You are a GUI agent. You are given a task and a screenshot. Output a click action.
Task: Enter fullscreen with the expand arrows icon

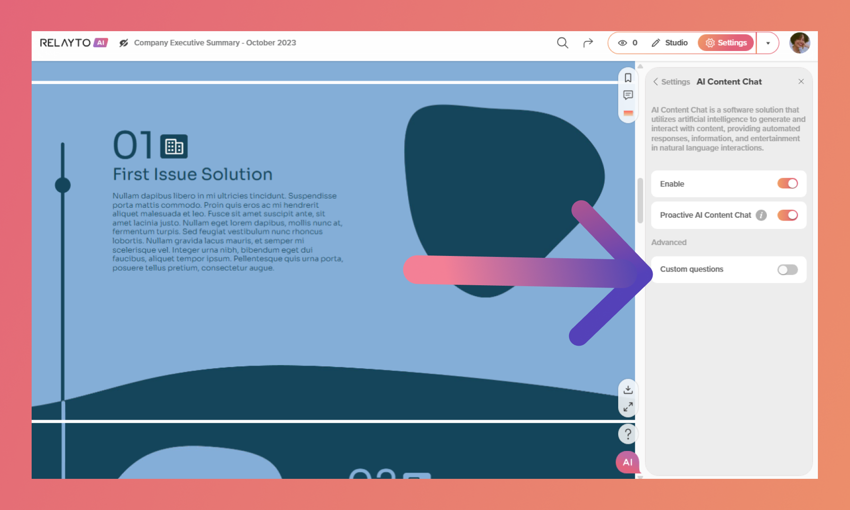(628, 407)
